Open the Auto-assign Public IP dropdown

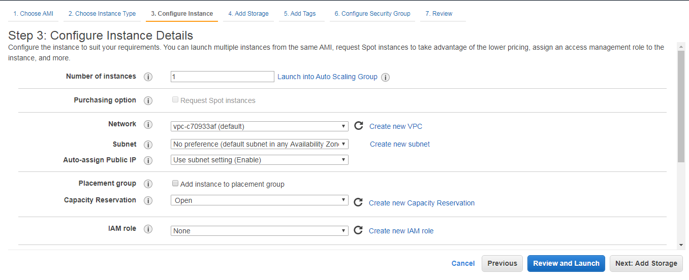point(259,160)
